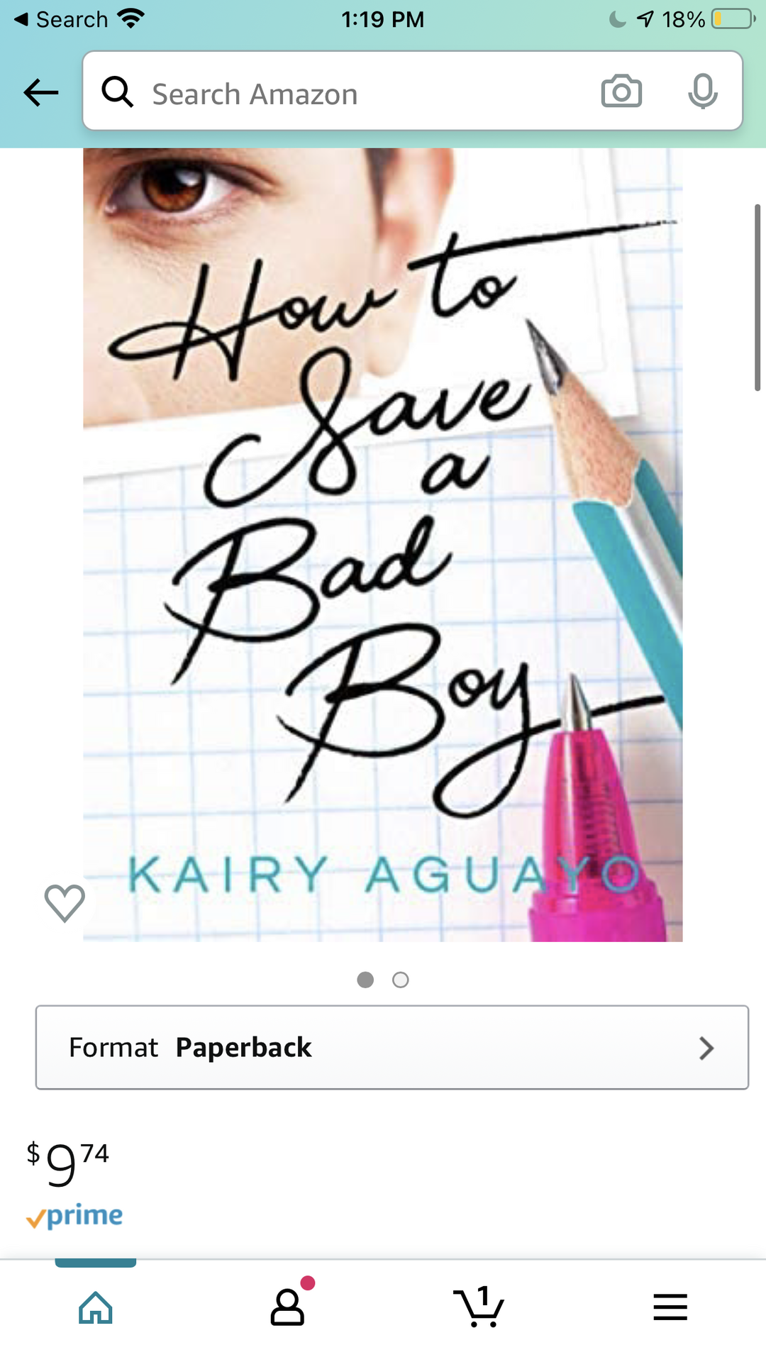
Task: Open the account profile tab
Action: tap(288, 1306)
